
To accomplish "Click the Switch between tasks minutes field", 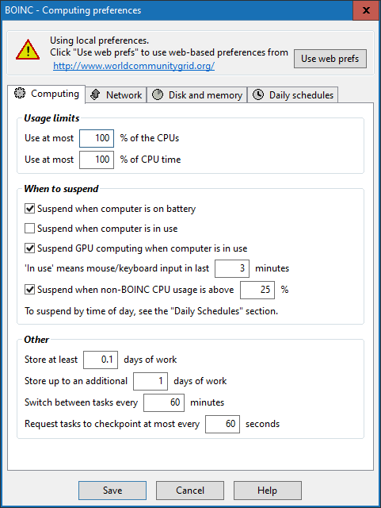I will point(164,402).
